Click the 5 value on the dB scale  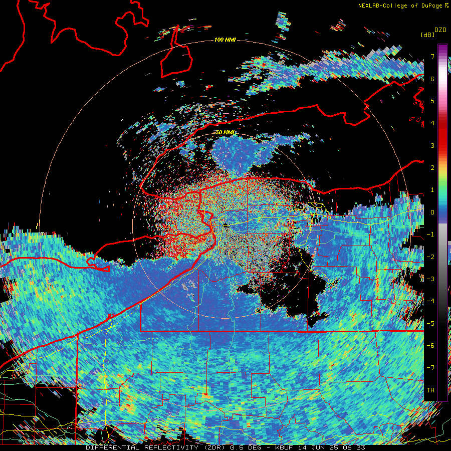point(432,101)
